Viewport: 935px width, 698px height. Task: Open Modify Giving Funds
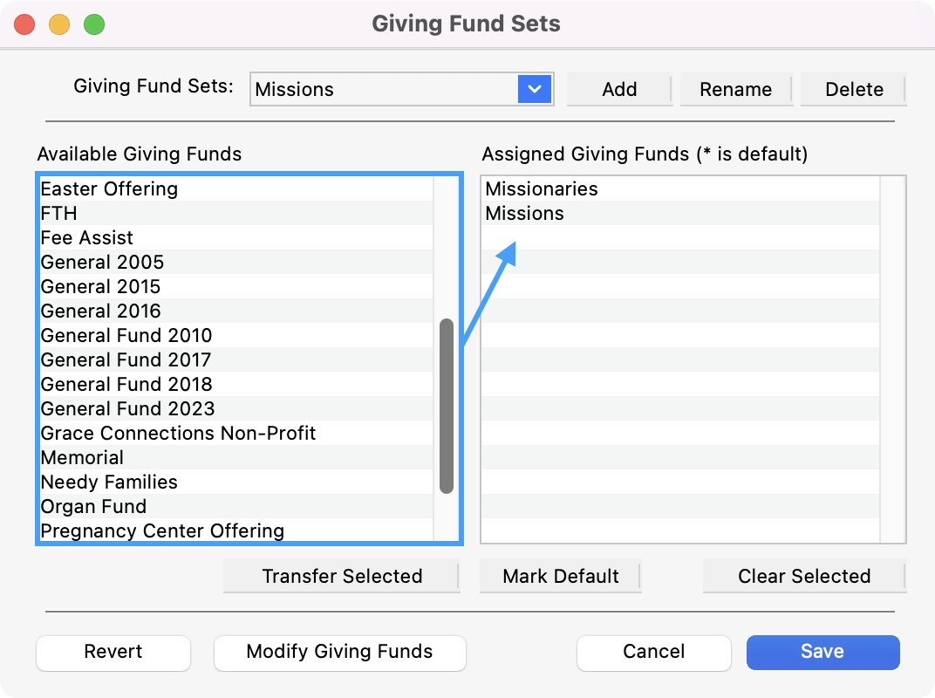(339, 652)
